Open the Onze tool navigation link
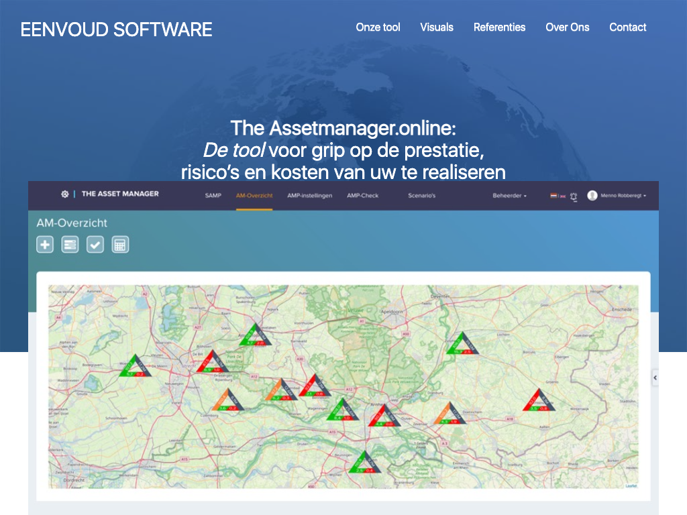Image resolution: width=687 pixels, height=515 pixels. pos(378,27)
